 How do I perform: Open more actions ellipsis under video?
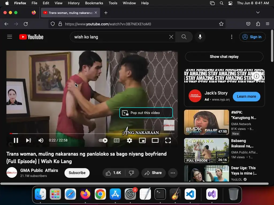(173, 173)
